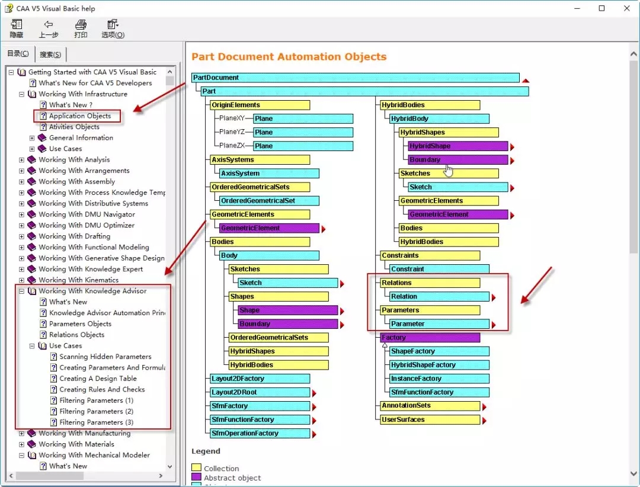This screenshot has width=640, height=487.
Task: Select Filtering Parameters (1) in the tree
Action: pos(97,401)
